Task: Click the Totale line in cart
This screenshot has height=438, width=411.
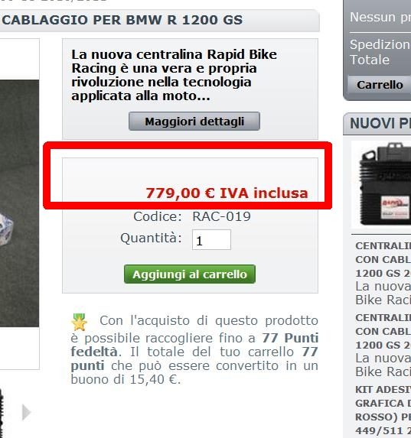Action: tap(370, 60)
